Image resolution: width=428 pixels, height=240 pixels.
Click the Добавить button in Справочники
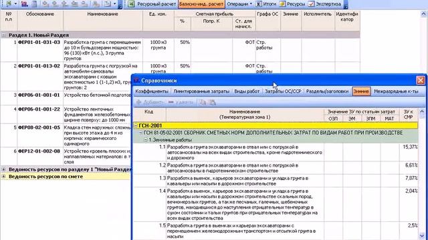click(150, 102)
